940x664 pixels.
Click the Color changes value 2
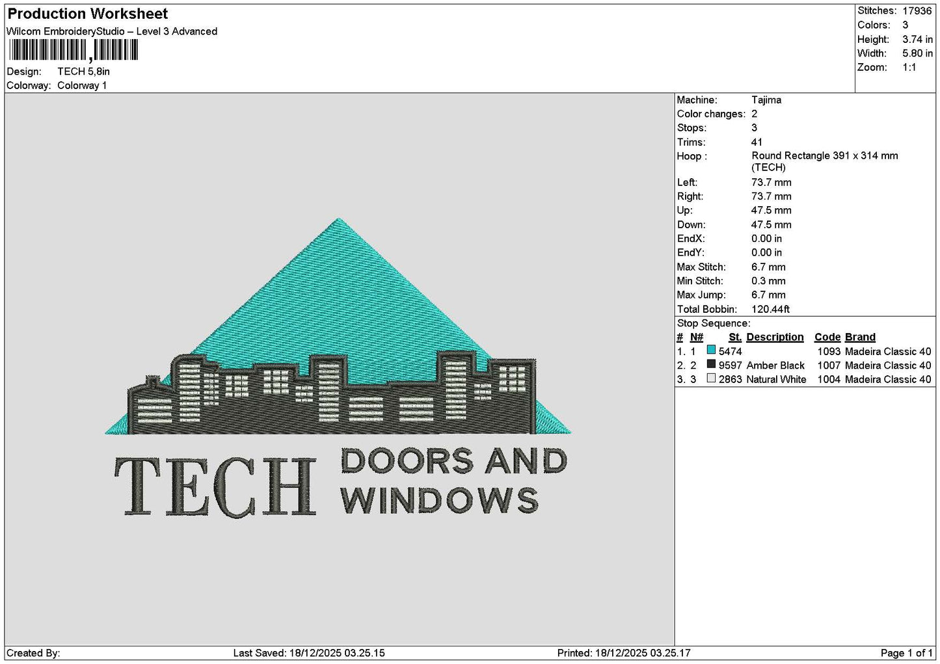tap(754, 114)
